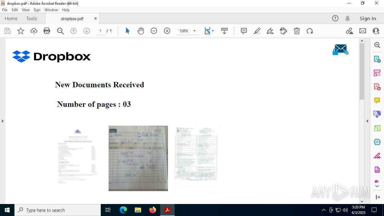Show more tools with down chevron
The image size is (384, 216).
point(377,186)
